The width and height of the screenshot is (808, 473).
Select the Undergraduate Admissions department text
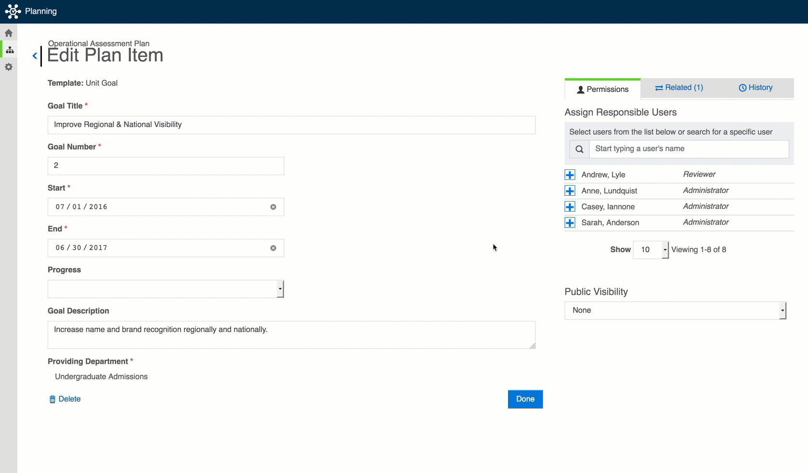(101, 377)
